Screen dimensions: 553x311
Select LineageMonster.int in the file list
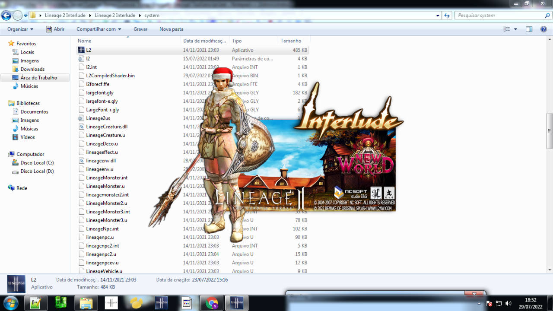(x=107, y=178)
